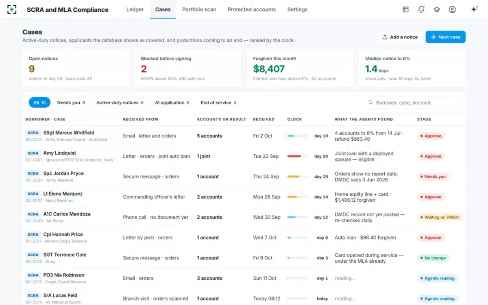Click the Needs you stage for Jordan Pryce
Viewport: 488px width, 305px height.
[x=433, y=176]
